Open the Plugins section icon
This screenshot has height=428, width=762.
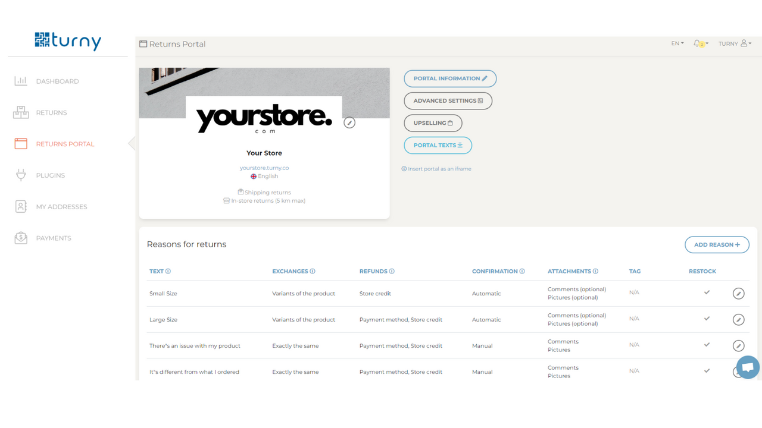pyautogui.click(x=21, y=175)
